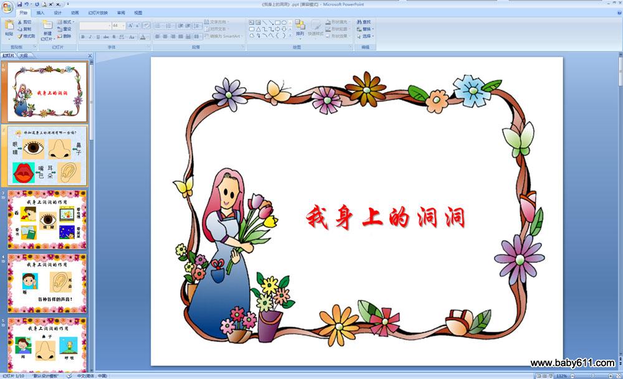Screen dimensions: 623x379
Task: Open the Arrange 排列 dropdown
Action: click(300, 29)
